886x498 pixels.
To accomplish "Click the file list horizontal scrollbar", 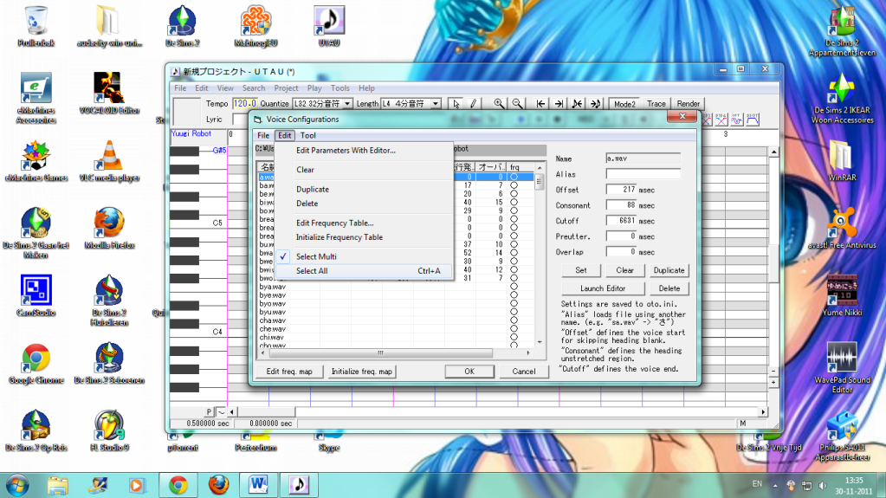I will [381, 353].
